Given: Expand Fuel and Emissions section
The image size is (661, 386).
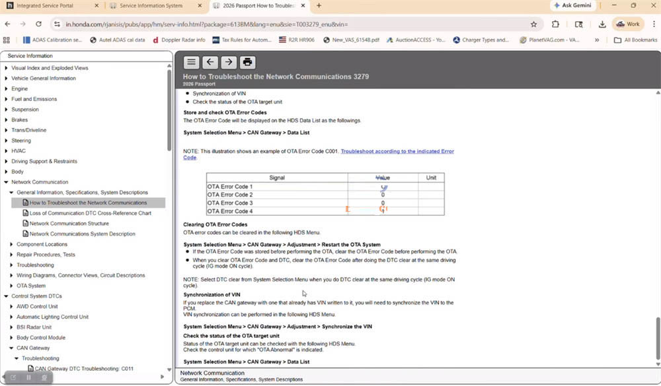Looking at the screenshot, I should click(x=6, y=99).
